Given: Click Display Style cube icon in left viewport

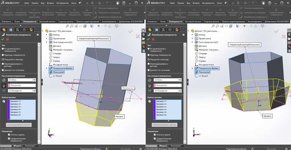Looking at the screenshot, I should [92, 26].
